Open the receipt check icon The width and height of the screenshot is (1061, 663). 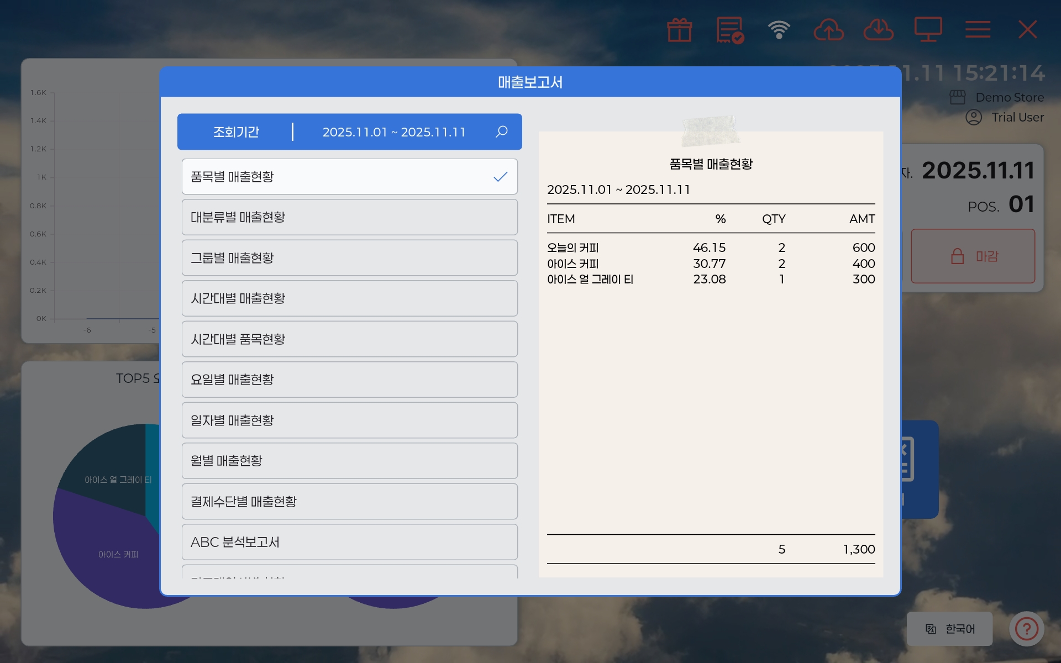[x=729, y=30]
